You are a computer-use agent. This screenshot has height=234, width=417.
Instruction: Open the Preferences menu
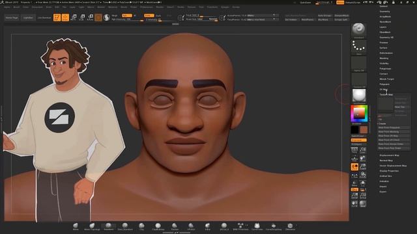(147, 7)
